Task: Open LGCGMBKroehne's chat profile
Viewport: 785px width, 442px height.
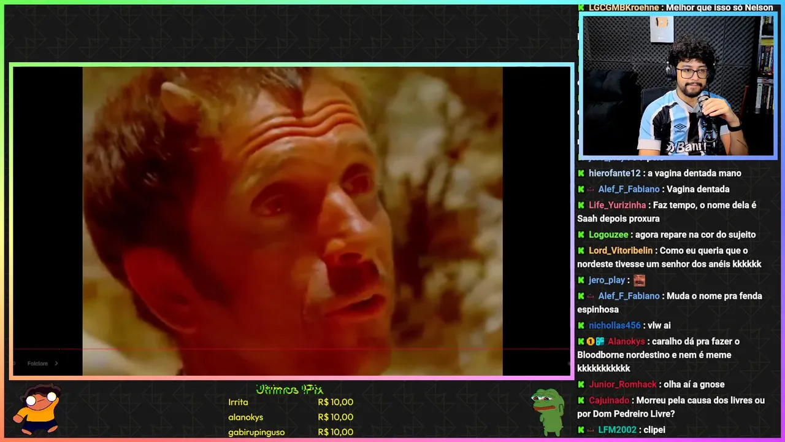Action: (624, 8)
